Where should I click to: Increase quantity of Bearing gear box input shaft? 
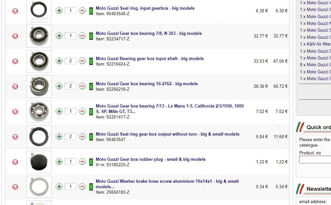(x=59, y=61)
